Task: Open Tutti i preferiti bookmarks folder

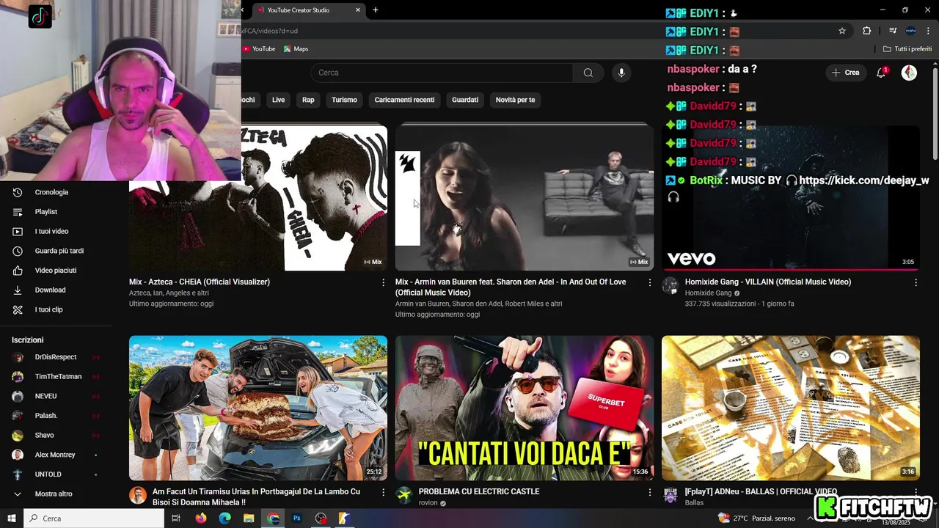Action: coord(907,49)
